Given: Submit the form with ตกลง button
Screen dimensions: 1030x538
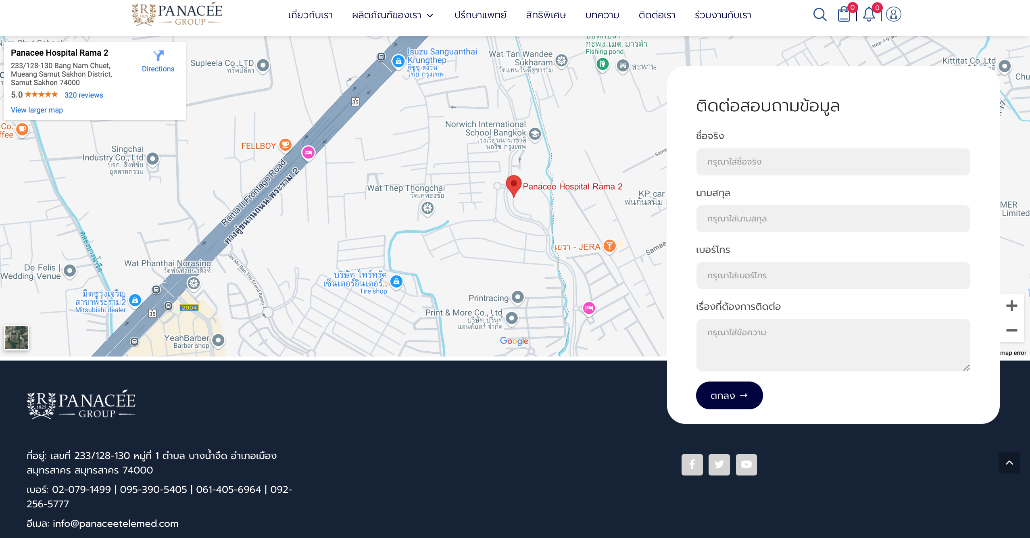Looking at the screenshot, I should point(729,395).
